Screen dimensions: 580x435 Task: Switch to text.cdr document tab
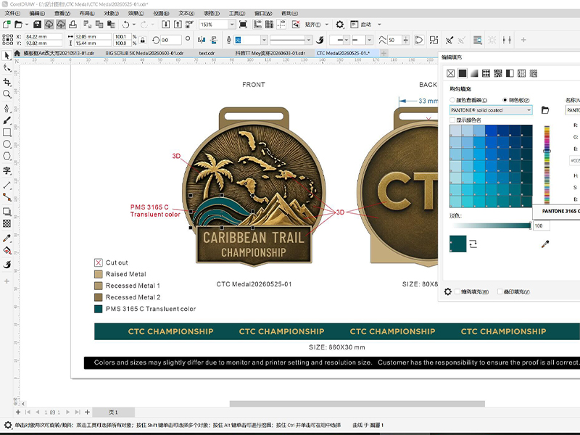tap(207, 53)
